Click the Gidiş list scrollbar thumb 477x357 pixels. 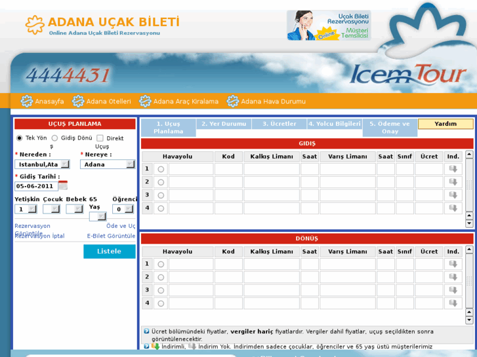pos(469,185)
